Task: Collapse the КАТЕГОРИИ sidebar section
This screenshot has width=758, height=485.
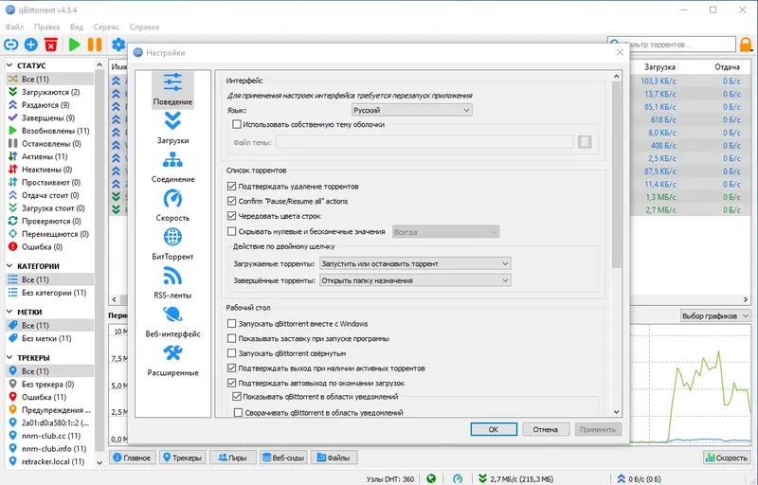Action: [x=9, y=265]
